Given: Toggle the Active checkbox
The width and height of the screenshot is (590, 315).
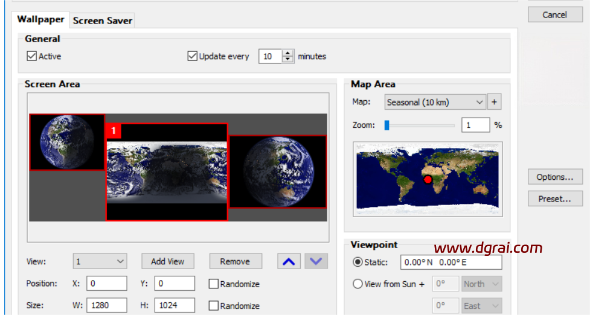Looking at the screenshot, I should [32, 56].
